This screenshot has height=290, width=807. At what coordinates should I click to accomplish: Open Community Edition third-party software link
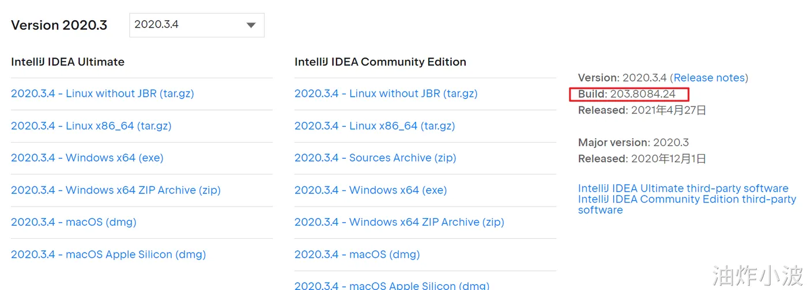pos(687,200)
